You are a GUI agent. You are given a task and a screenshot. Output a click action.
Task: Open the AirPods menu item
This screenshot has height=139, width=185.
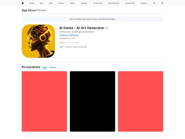pyautogui.click(x=84, y=3)
